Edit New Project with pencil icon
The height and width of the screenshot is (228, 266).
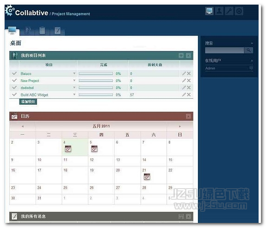tap(184, 81)
